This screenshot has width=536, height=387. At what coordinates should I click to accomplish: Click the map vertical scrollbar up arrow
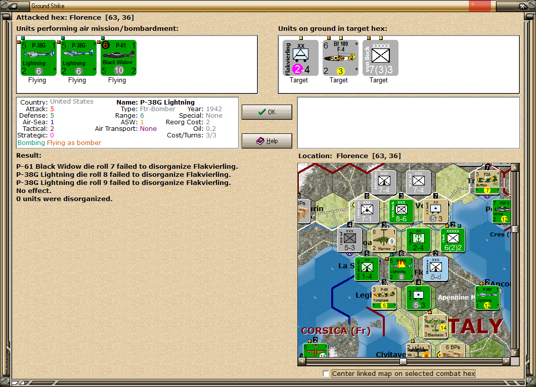click(515, 167)
